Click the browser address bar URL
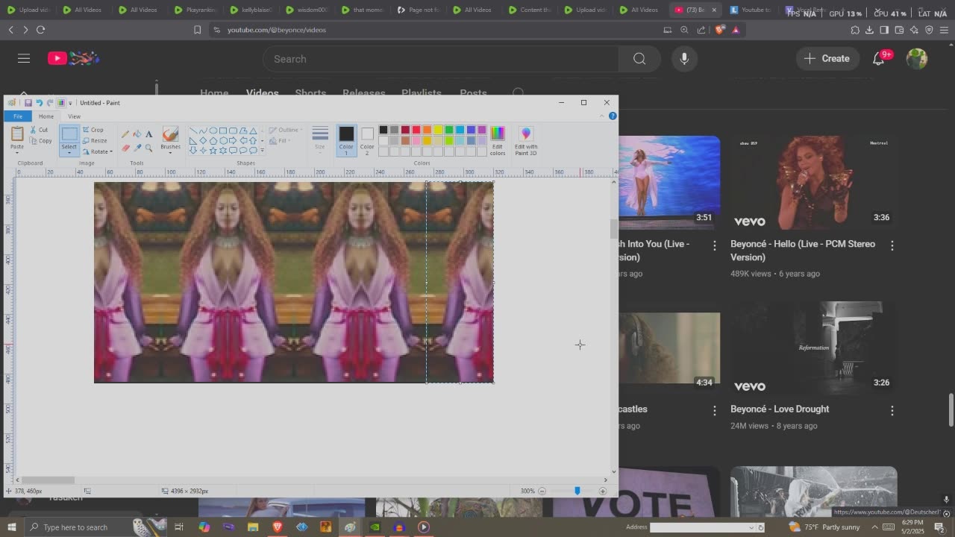Screen dimensions: 955x537 277,30
